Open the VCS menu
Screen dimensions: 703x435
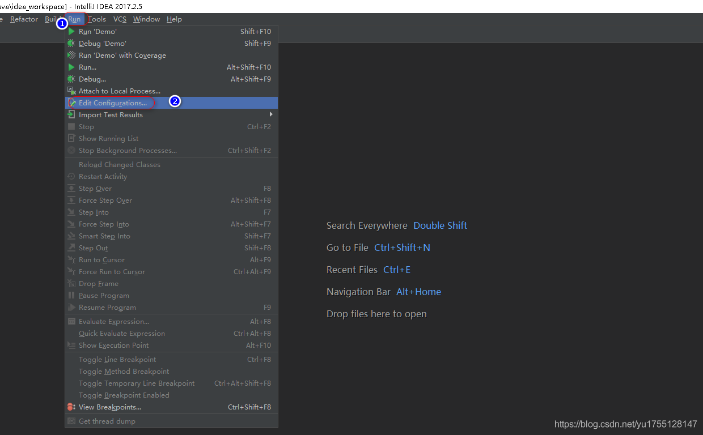[x=120, y=19]
